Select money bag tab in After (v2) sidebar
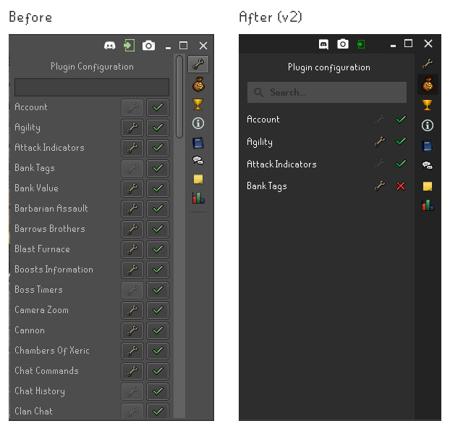 [428, 85]
